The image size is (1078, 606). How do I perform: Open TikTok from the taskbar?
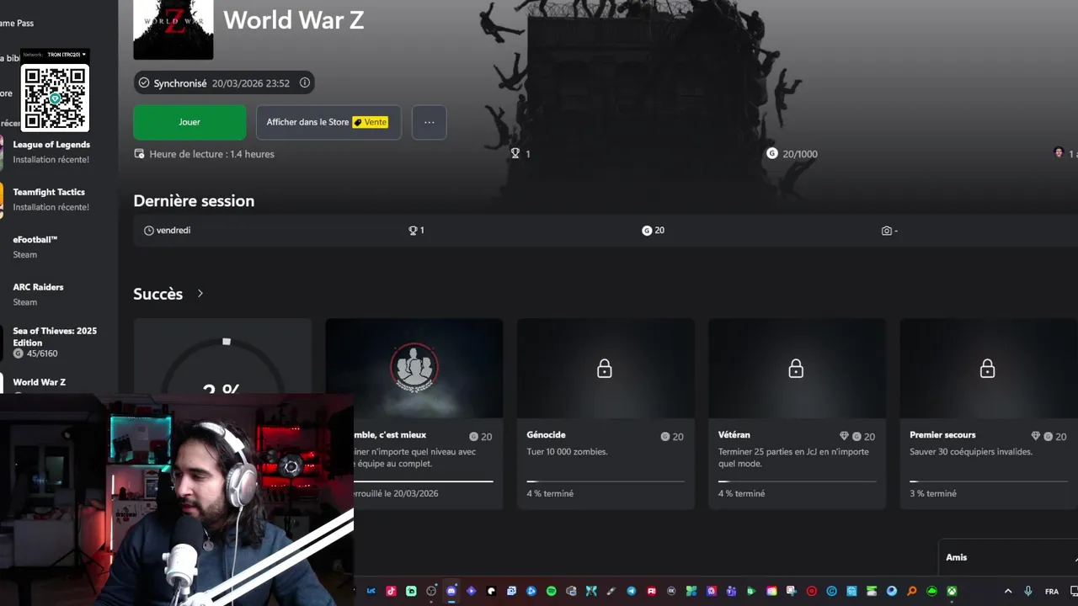tap(391, 592)
